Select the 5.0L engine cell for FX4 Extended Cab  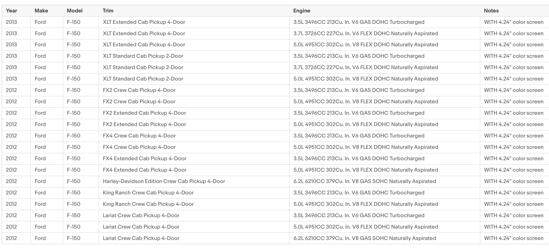[385, 170]
